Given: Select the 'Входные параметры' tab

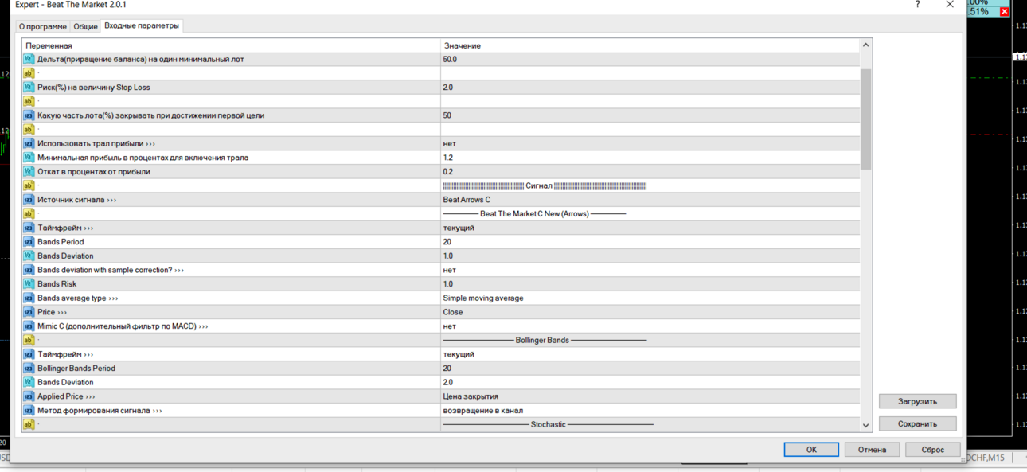Looking at the screenshot, I should [142, 25].
